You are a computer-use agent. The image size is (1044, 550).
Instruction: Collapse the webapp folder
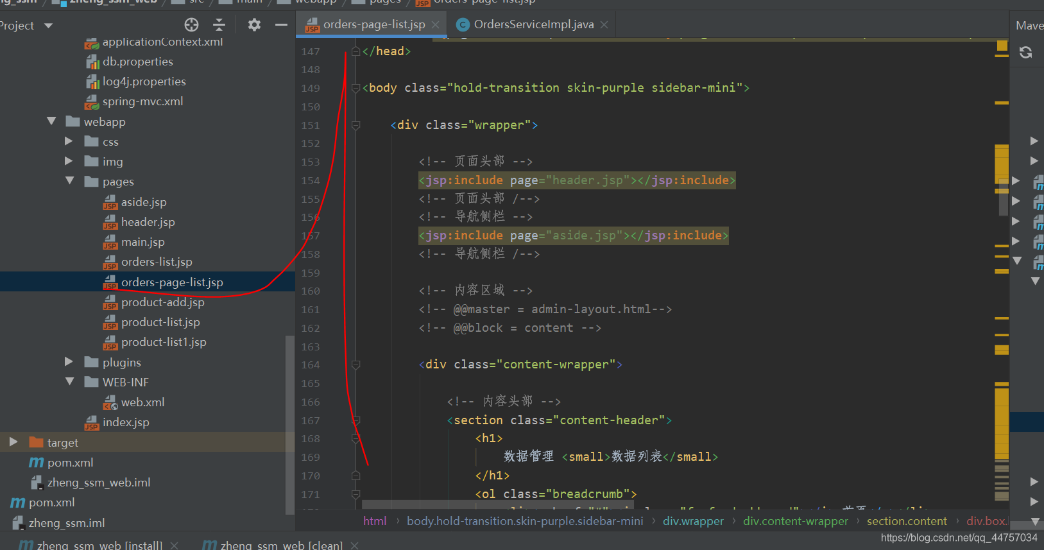51,121
